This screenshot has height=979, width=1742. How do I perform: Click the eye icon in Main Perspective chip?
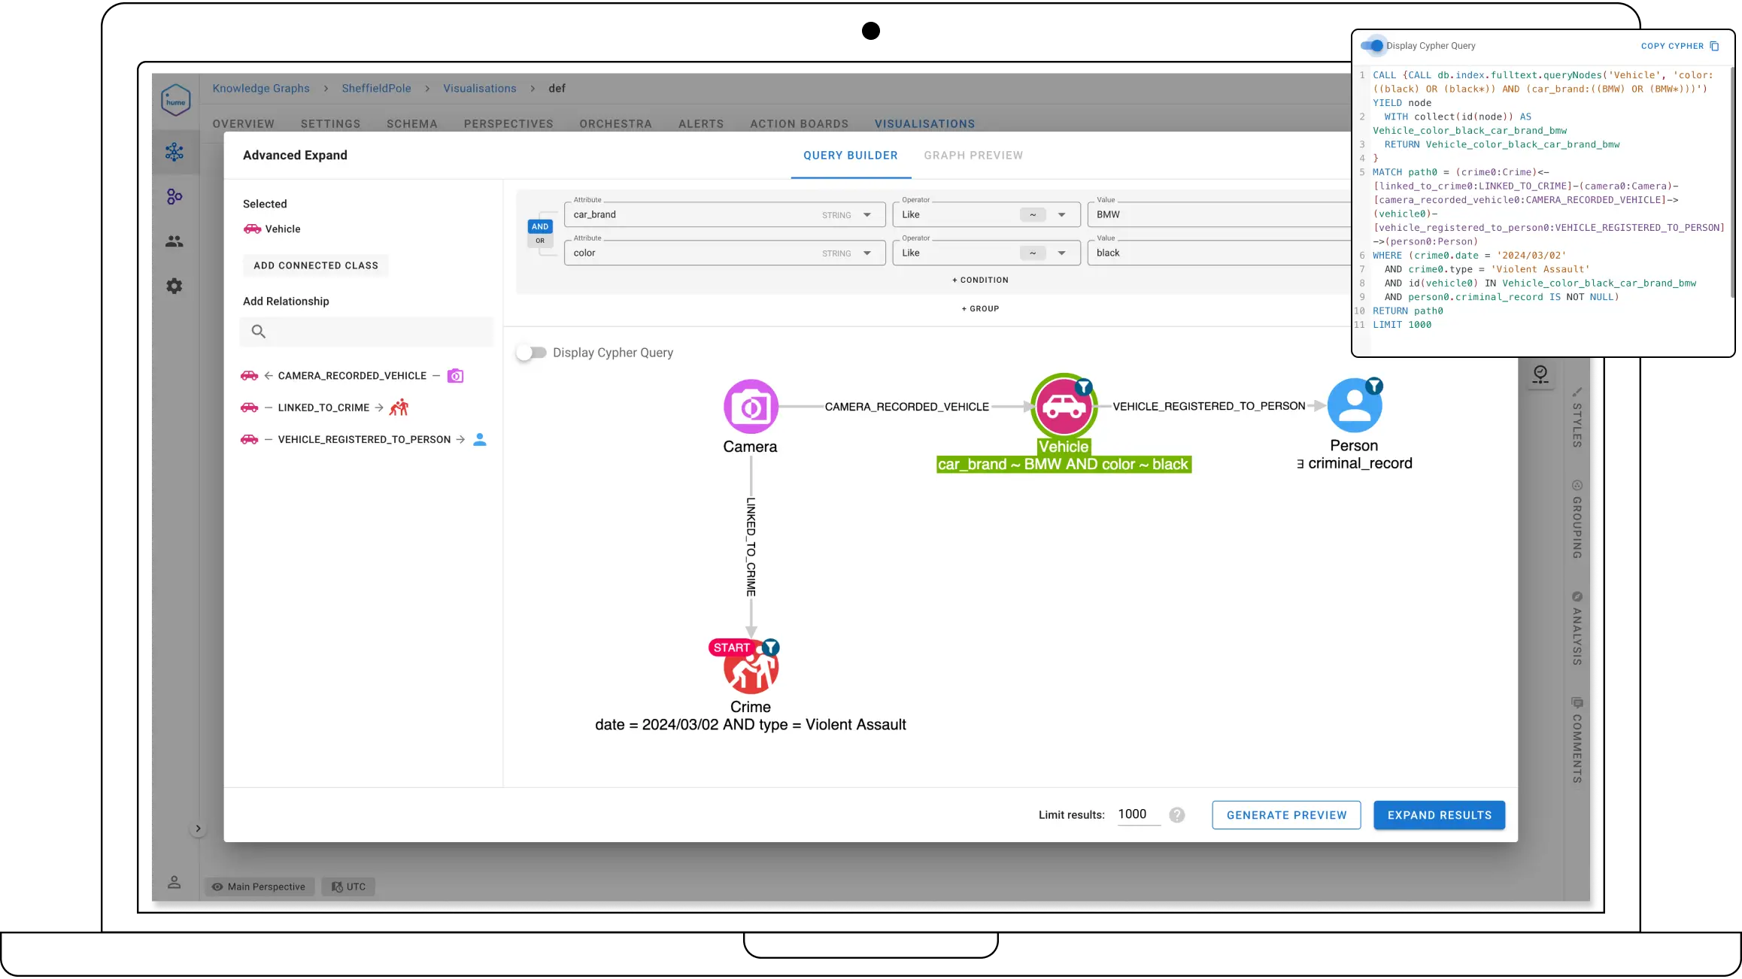217,887
